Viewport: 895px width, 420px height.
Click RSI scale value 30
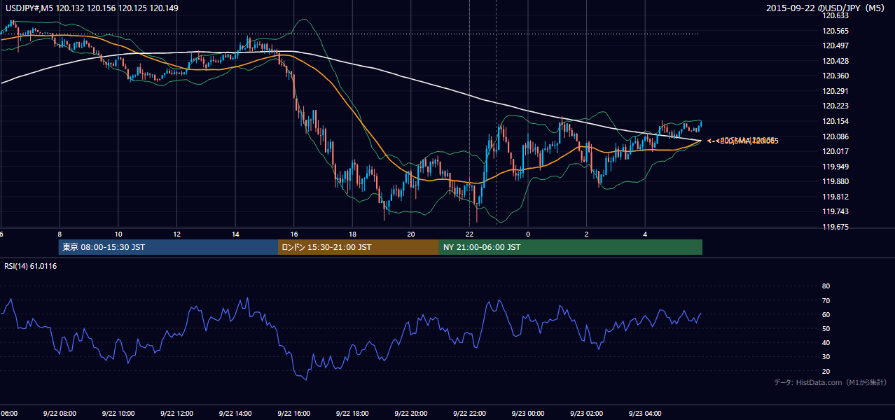click(826, 357)
